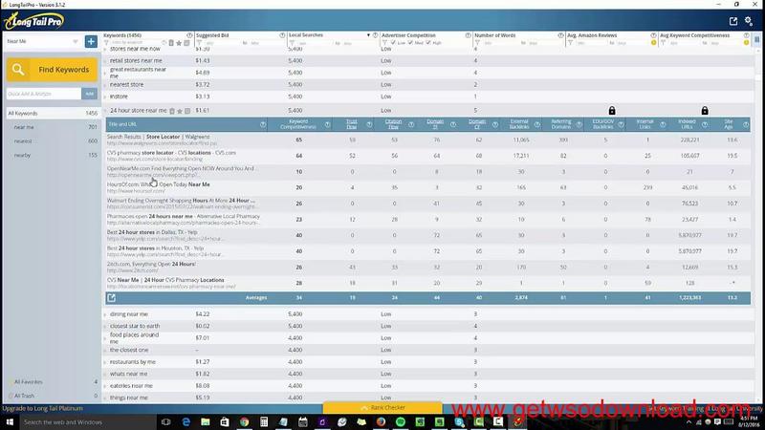Click the Long Tail Pro logo
Image resolution: width=765 pixels, height=430 pixels.
click(x=34, y=21)
